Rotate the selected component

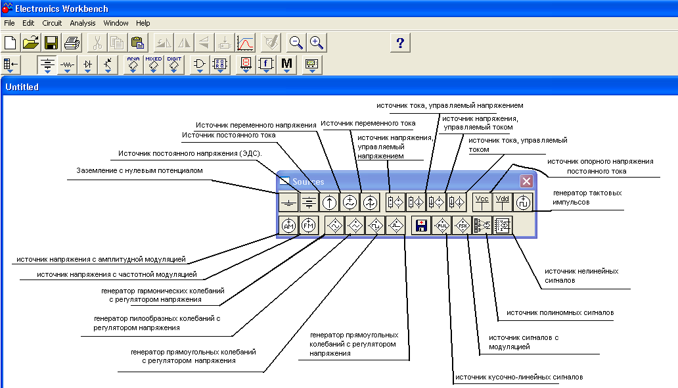pyautogui.click(x=164, y=43)
